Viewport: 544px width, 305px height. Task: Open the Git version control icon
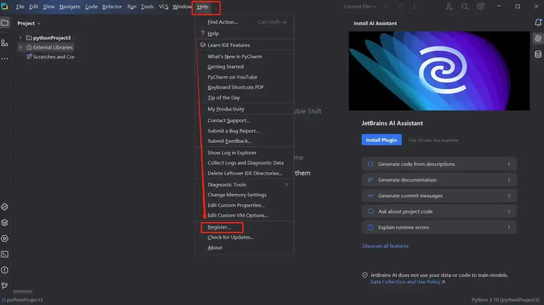tap(5, 285)
